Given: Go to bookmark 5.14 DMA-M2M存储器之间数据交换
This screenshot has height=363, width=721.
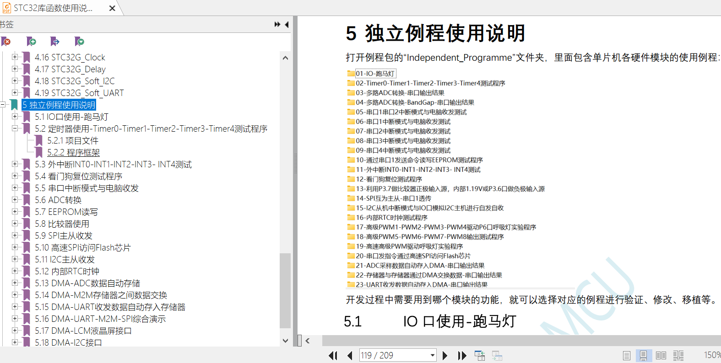Looking at the screenshot, I should pyautogui.click(x=101, y=295).
